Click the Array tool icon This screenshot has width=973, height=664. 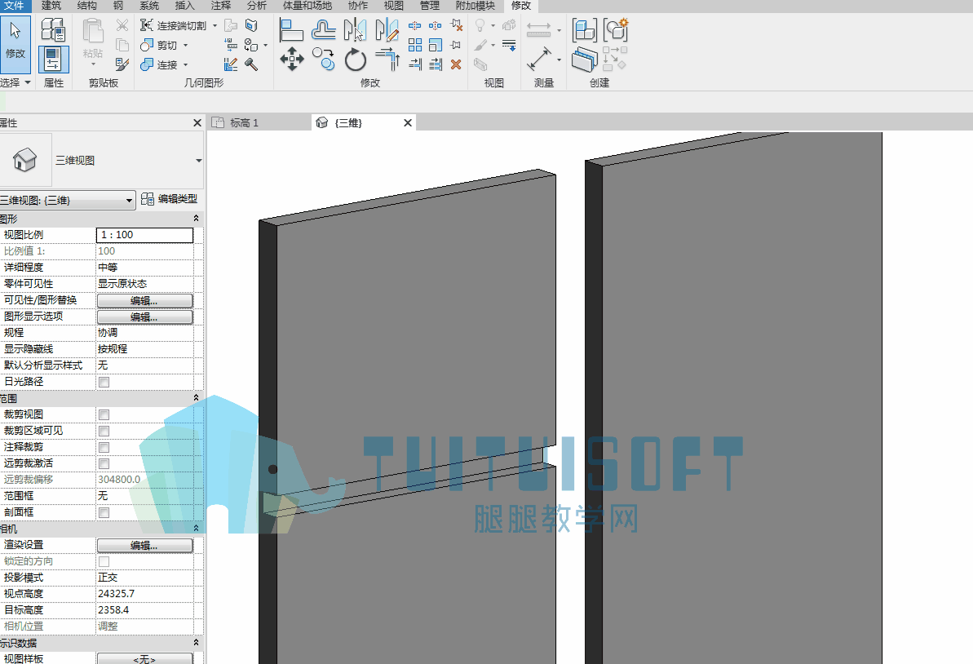click(x=415, y=45)
